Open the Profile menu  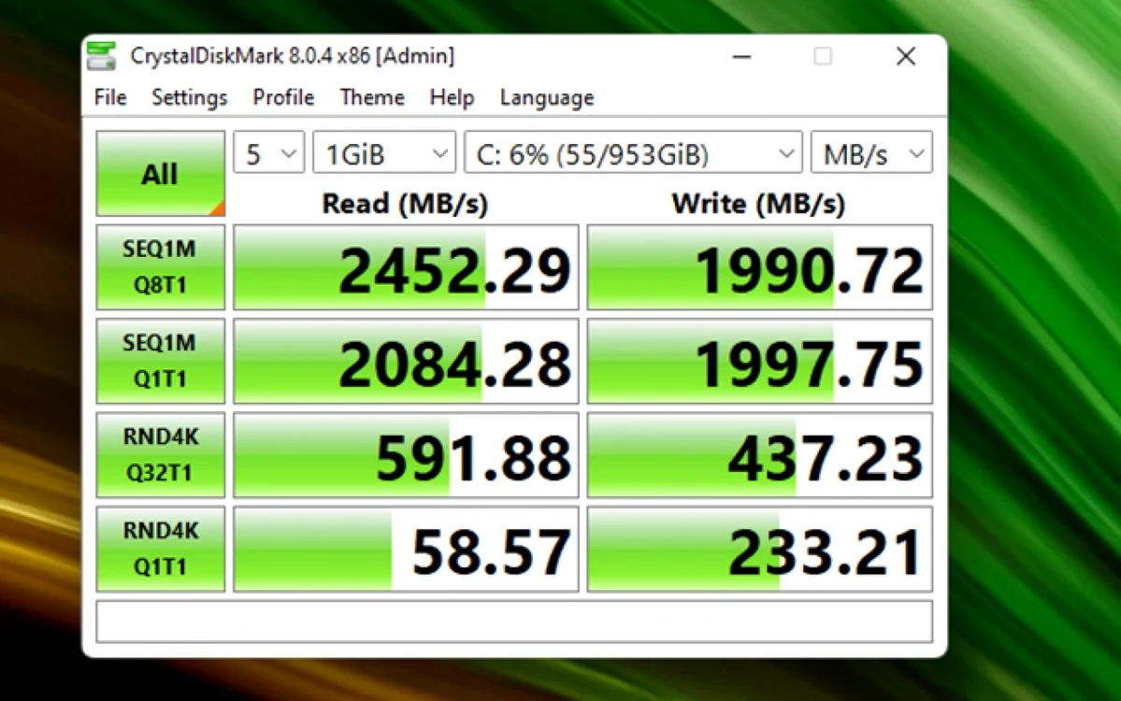(283, 97)
